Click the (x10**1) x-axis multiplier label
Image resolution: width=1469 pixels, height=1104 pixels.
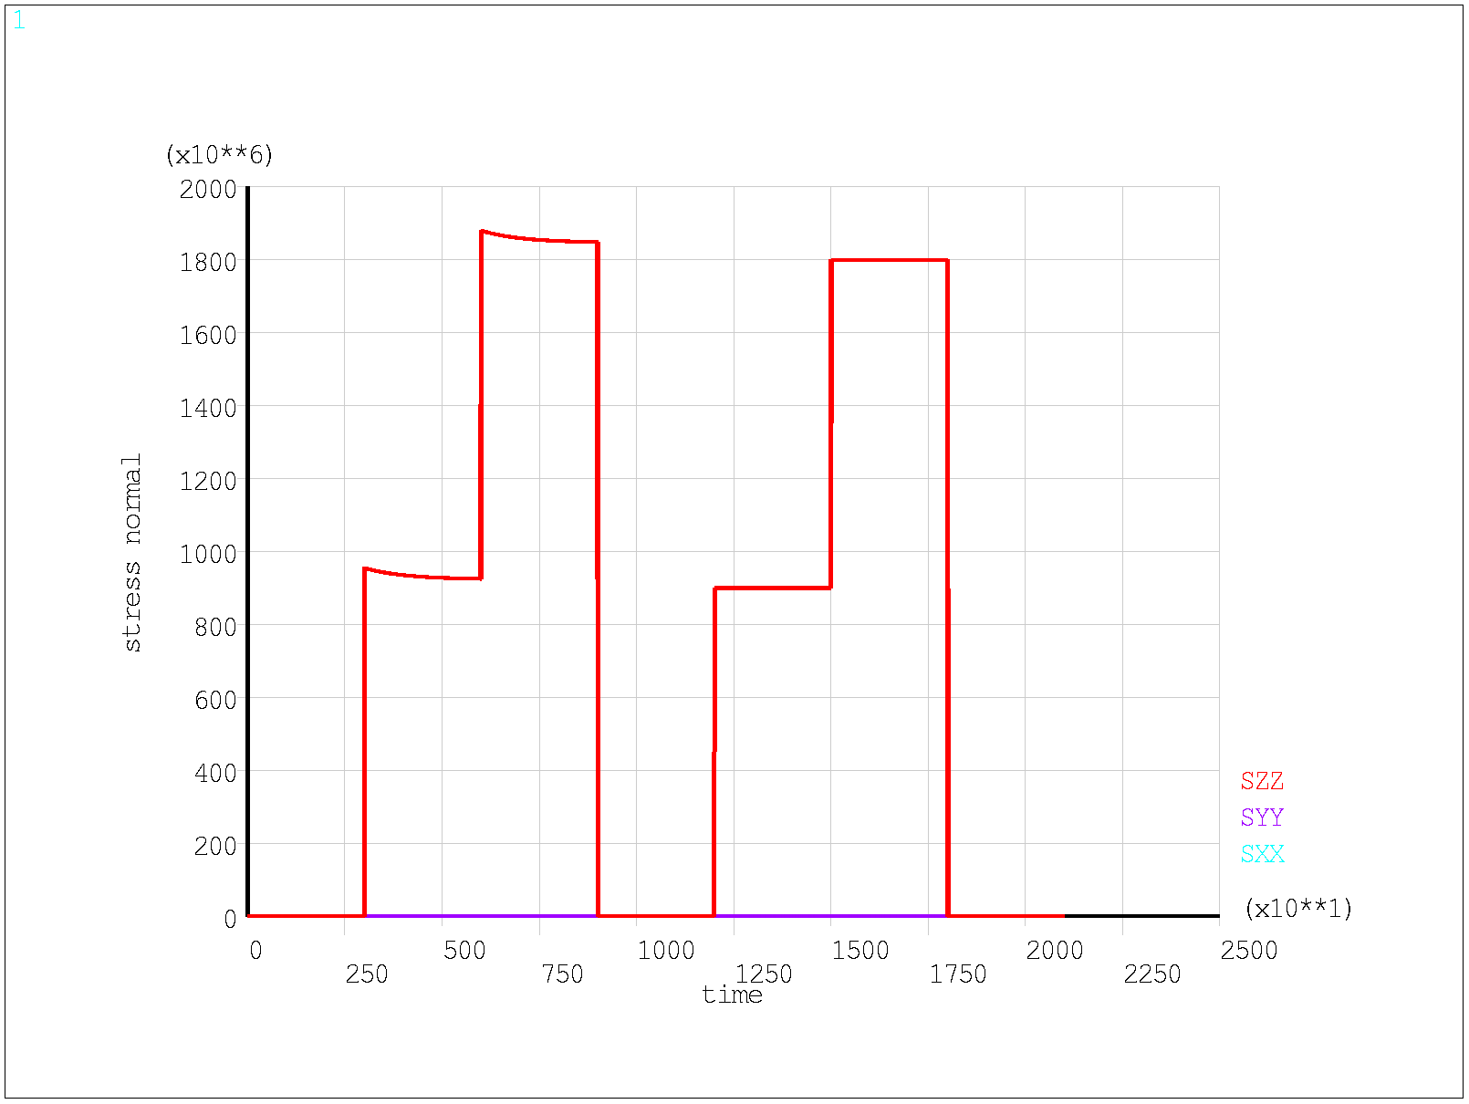[1297, 909]
